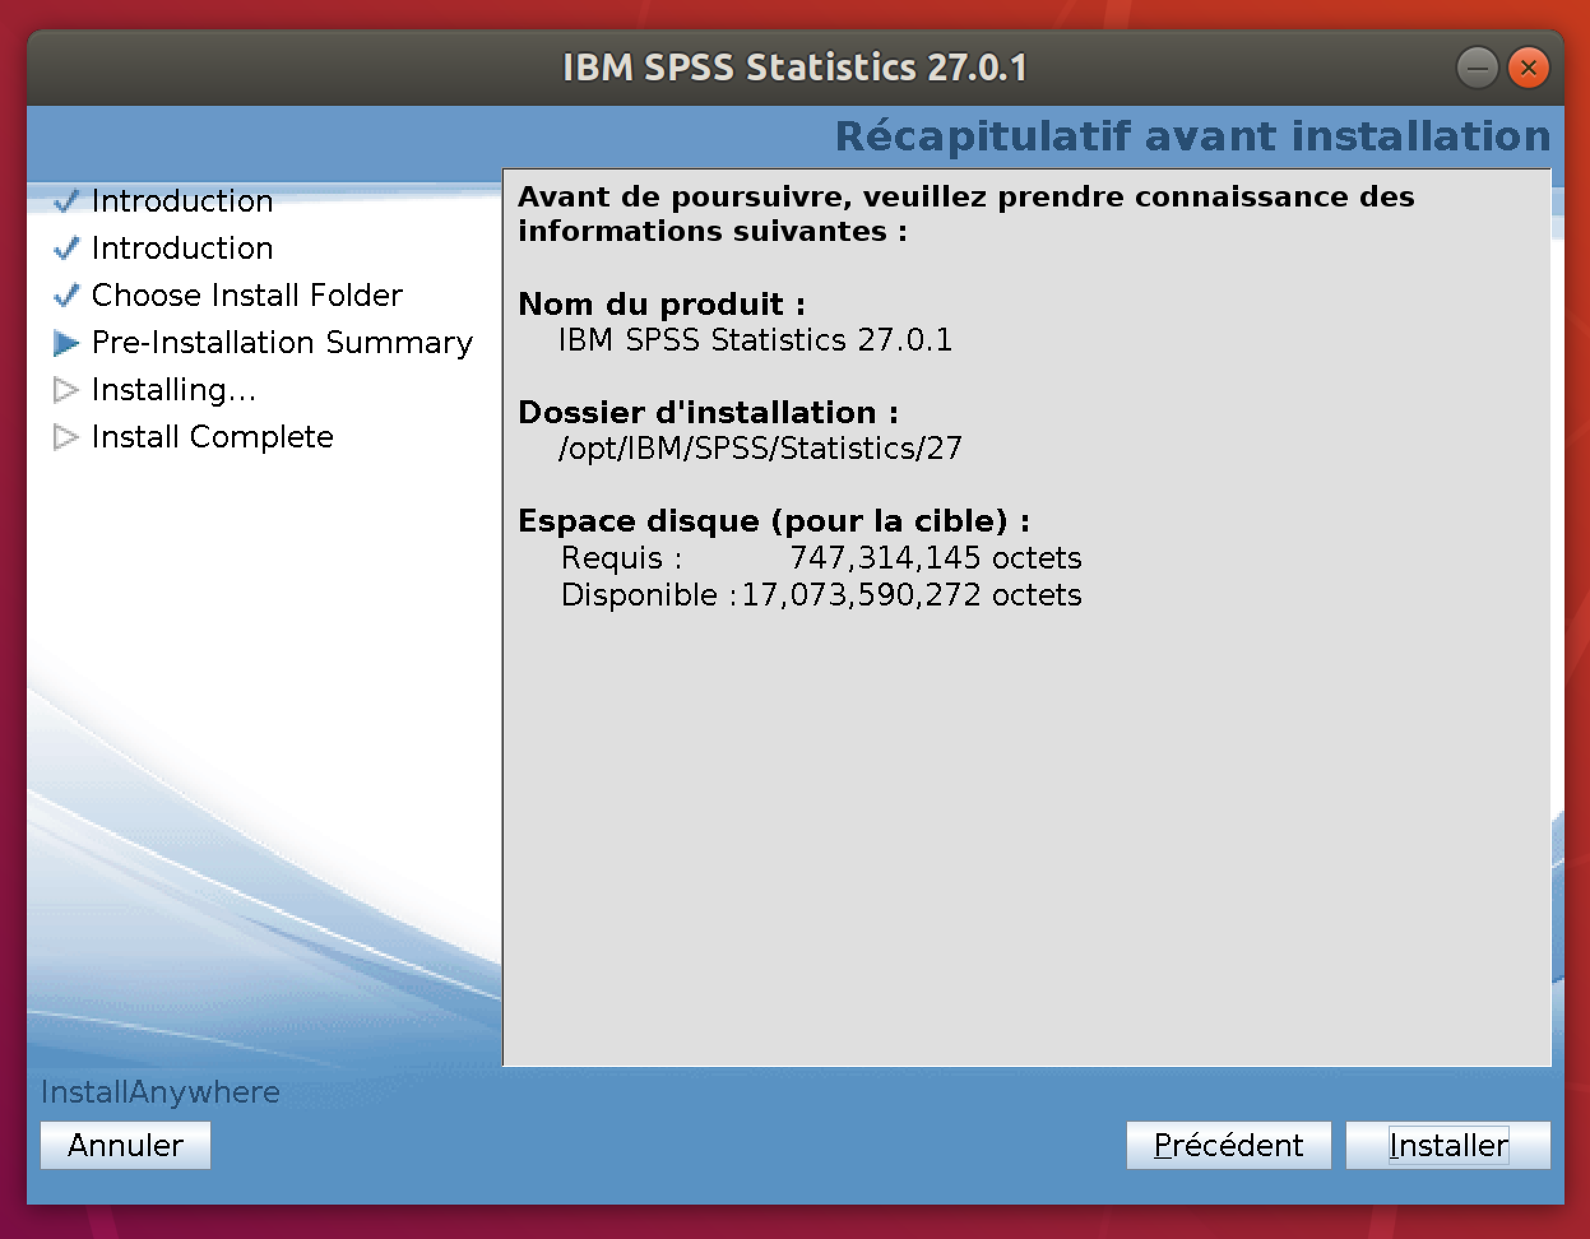
Task: Cancel installation with Annuler button
Action: click(125, 1145)
